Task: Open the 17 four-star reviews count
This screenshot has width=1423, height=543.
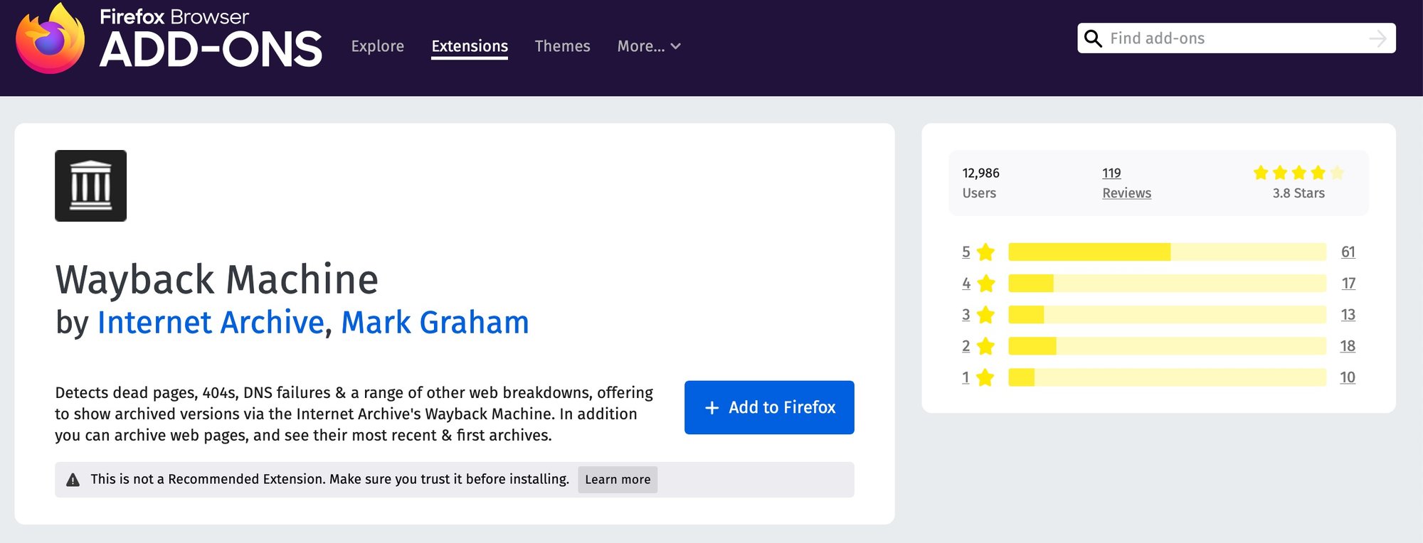Action: 1348,284
